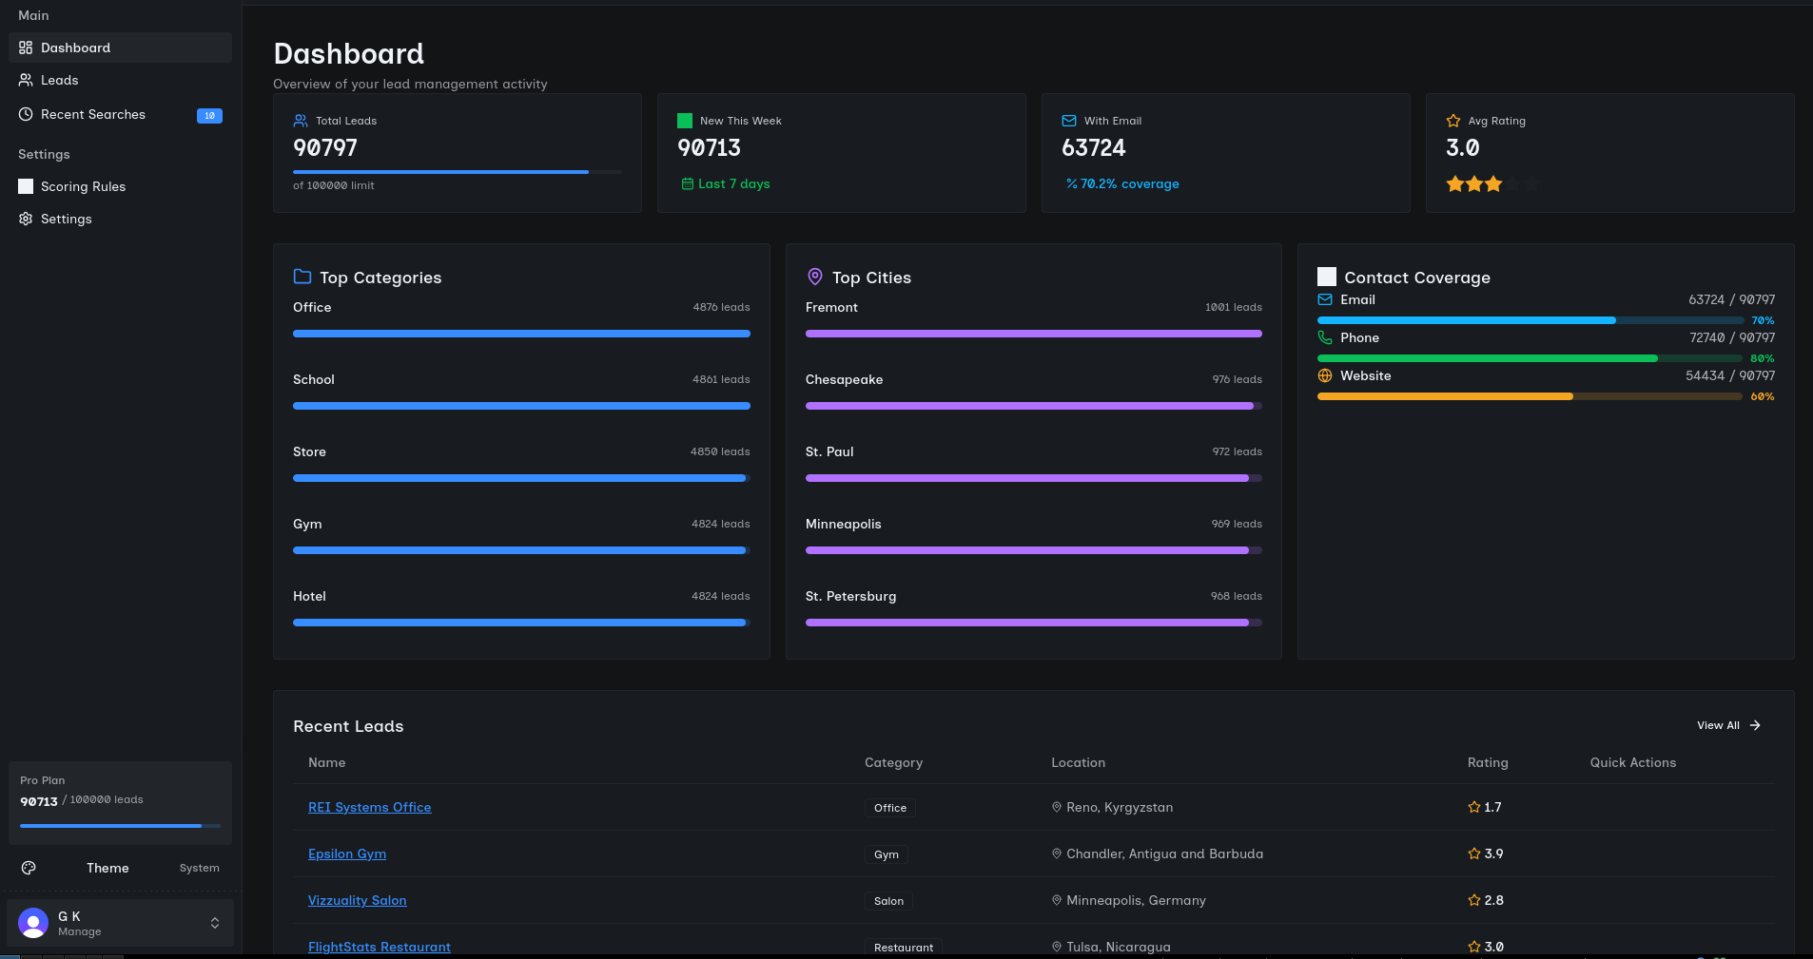Click the location pin beside Reno, Kyrgyzstan
The height and width of the screenshot is (959, 1813).
[x=1057, y=807]
